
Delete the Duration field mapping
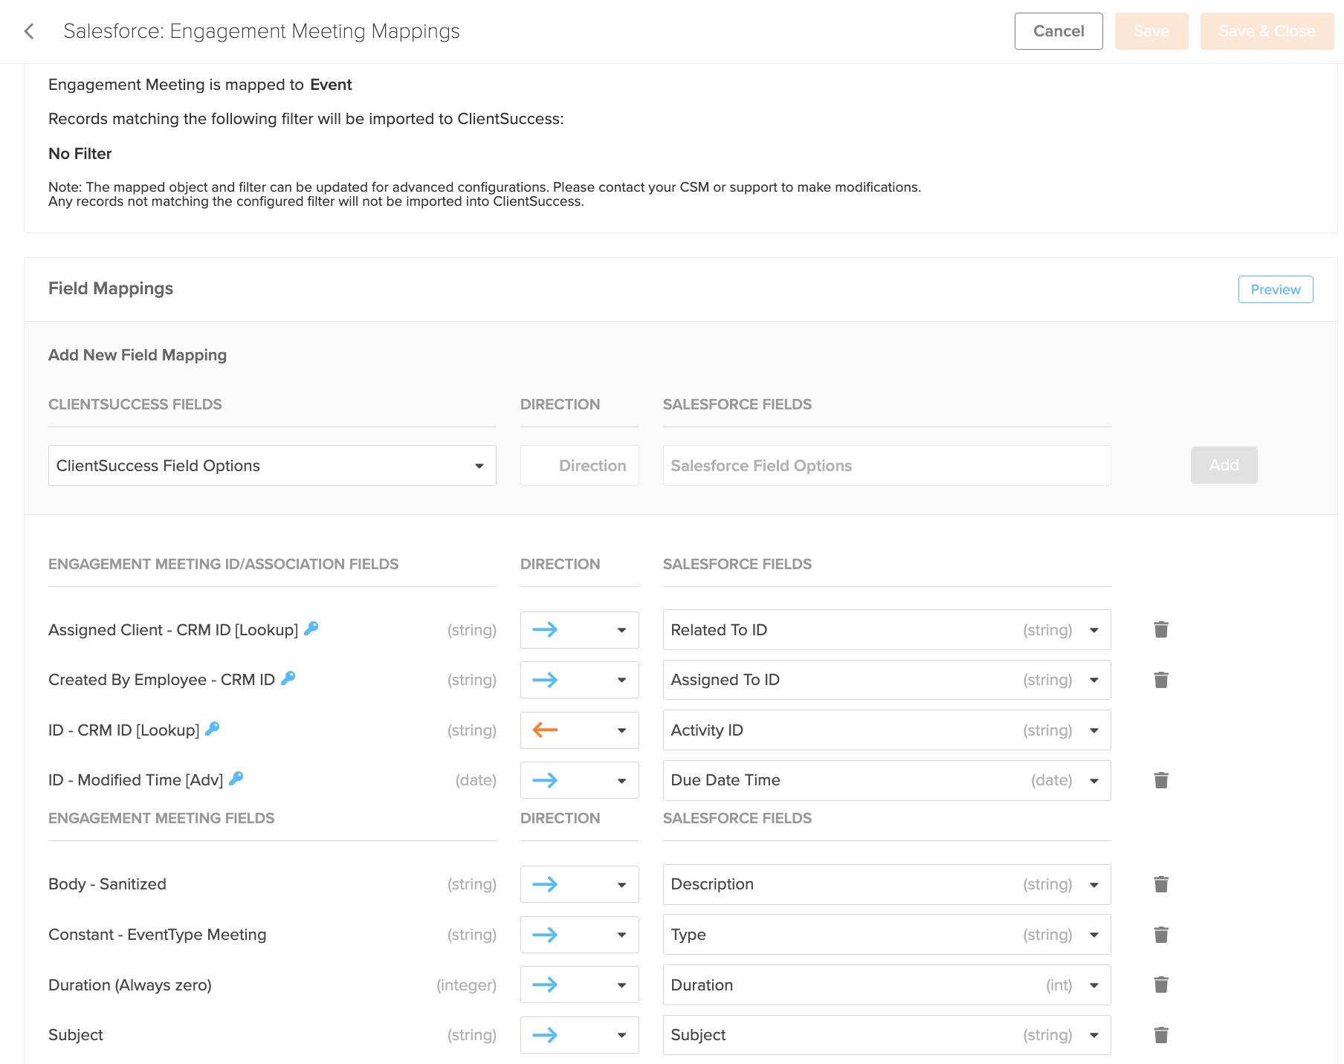point(1161,984)
